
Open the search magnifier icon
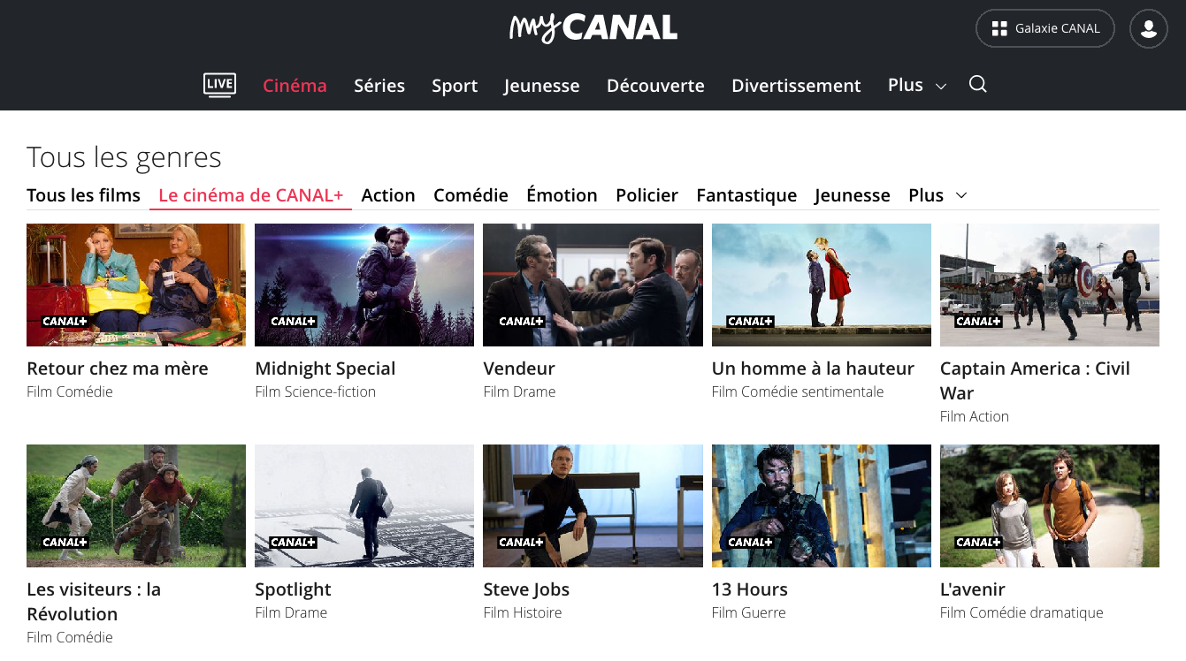pos(977,84)
